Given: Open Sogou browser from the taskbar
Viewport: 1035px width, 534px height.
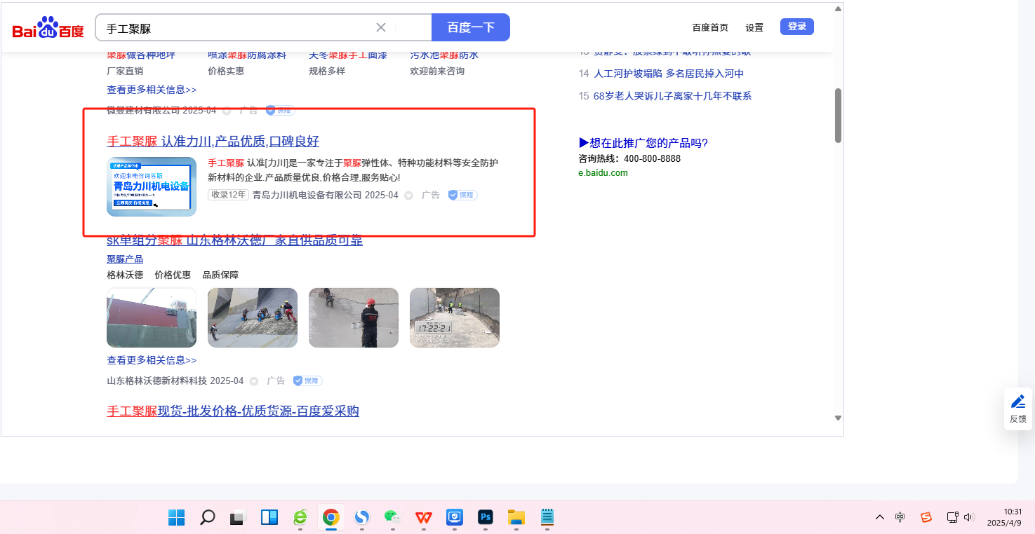Looking at the screenshot, I should click(361, 517).
